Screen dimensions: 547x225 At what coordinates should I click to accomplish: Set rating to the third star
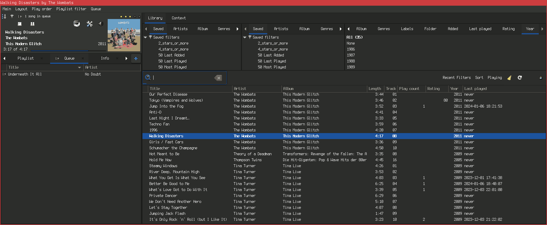[x=130, y=16]
